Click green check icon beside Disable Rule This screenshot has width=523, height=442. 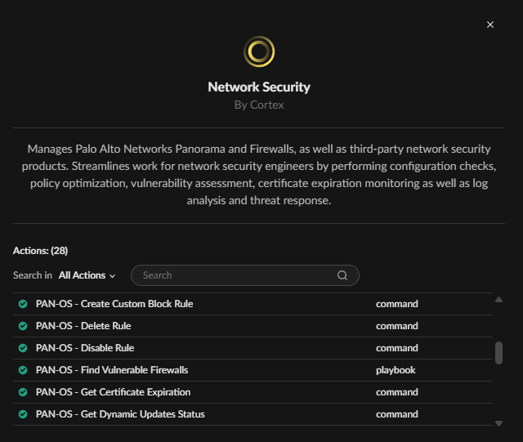click(23, 348)
